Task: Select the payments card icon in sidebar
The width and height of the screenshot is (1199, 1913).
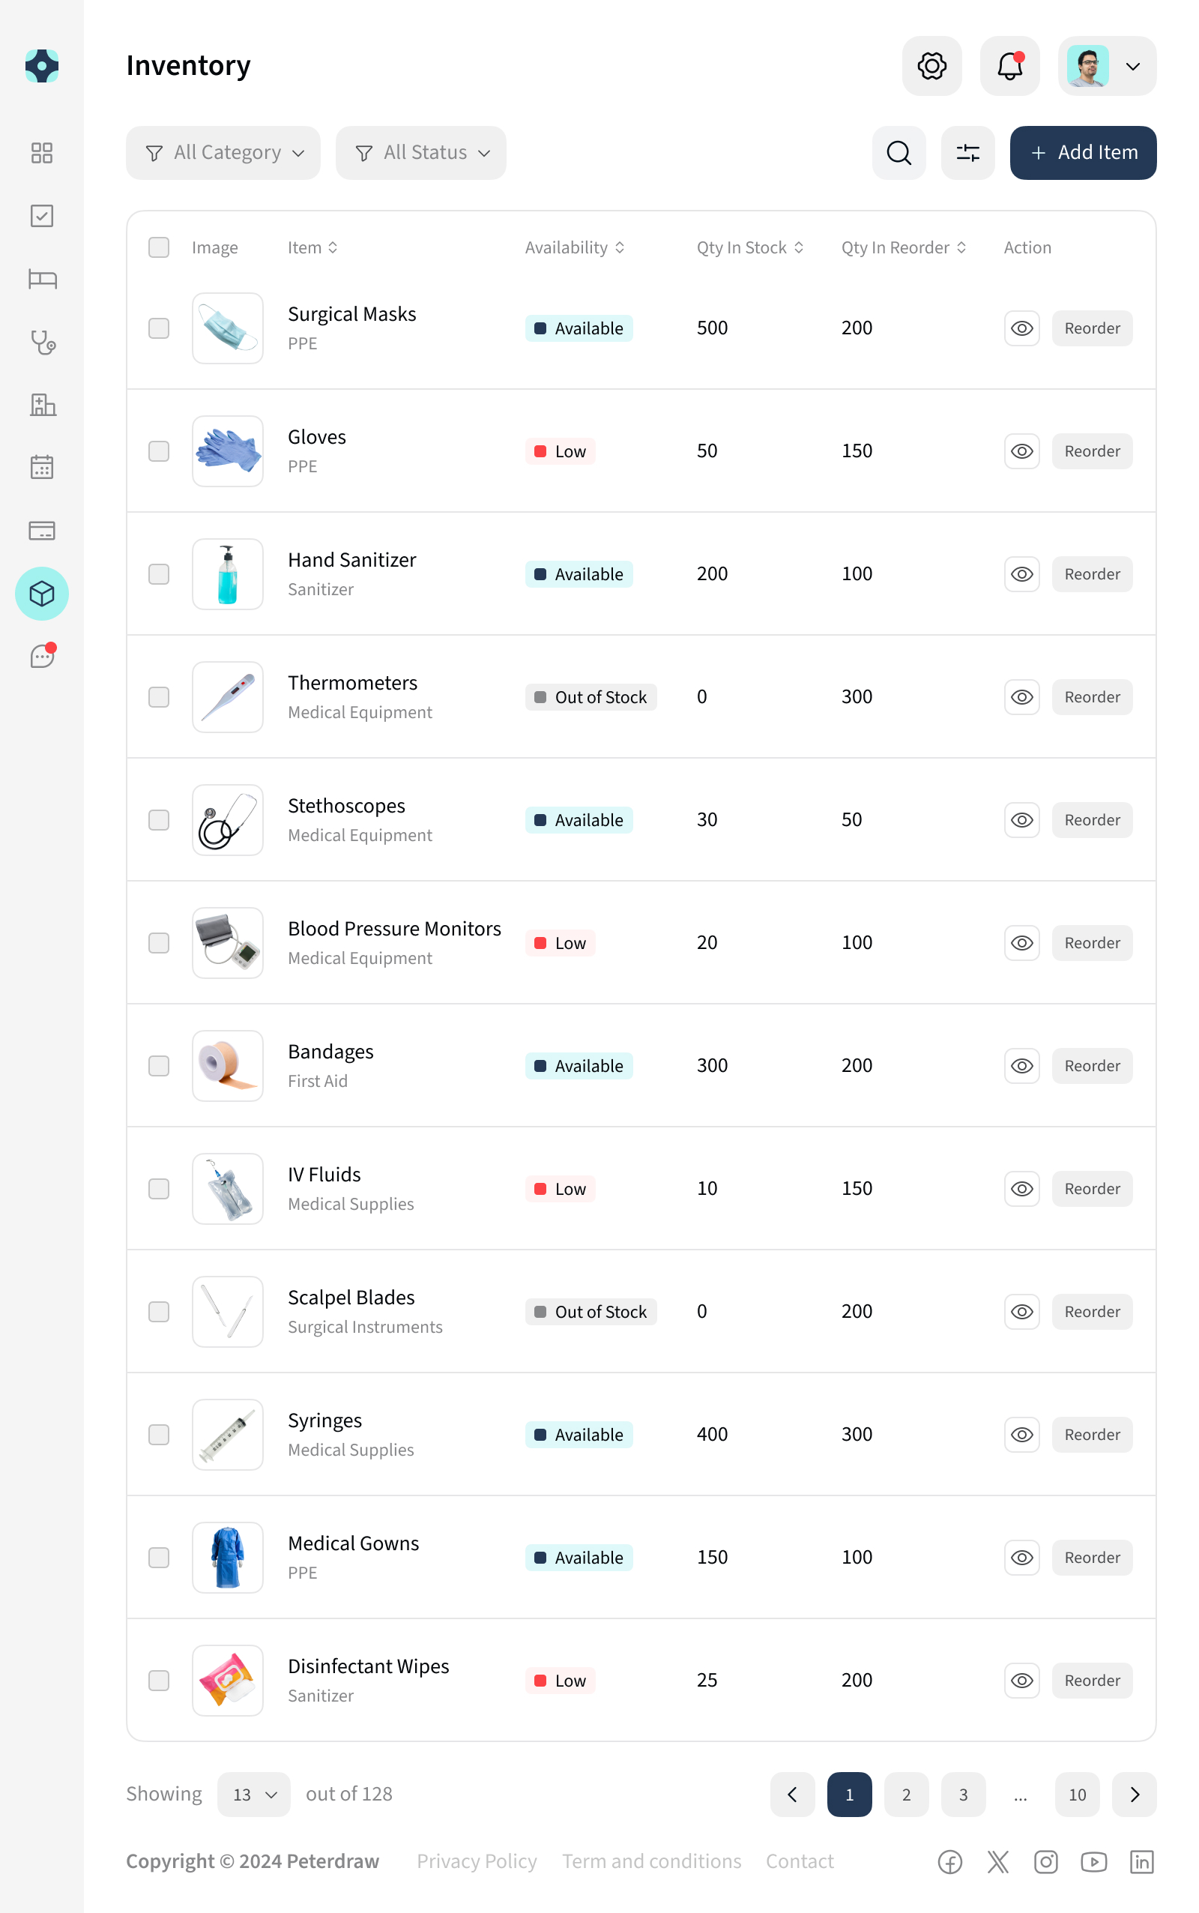Action: click(42, 531)
